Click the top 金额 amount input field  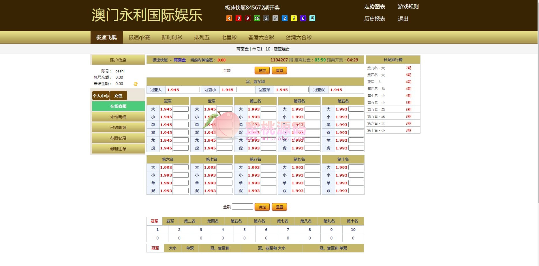point(243,70)
